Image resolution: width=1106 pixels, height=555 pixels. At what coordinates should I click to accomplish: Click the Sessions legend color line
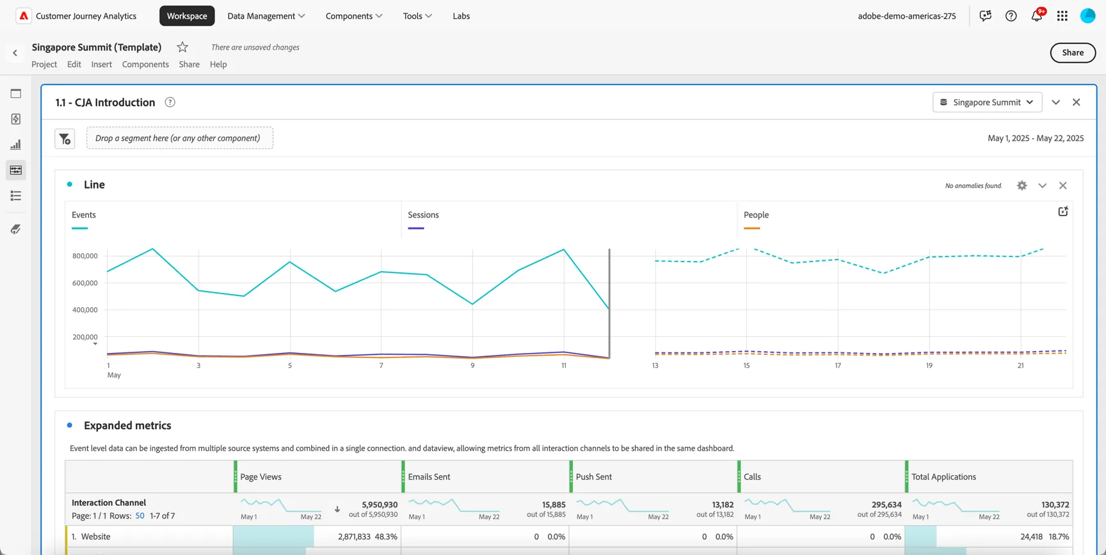point(416,228)
